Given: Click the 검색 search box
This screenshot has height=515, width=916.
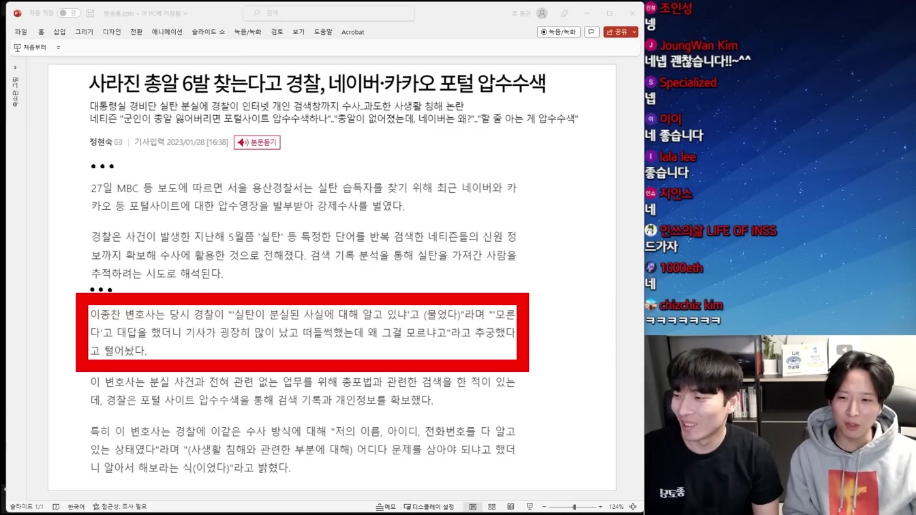Looking at the screenshot, I should point(329,13).
